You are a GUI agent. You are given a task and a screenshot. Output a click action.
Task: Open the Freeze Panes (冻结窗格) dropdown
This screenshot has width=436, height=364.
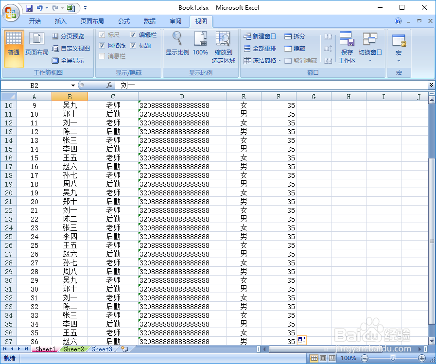click(x=262, y=60)
